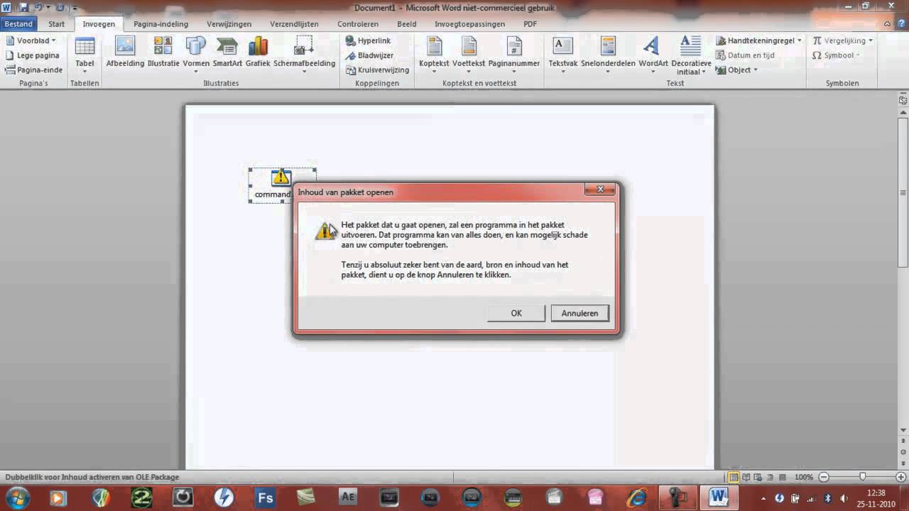
Task: Open the Verwijzingen tab
Action: 229,23
